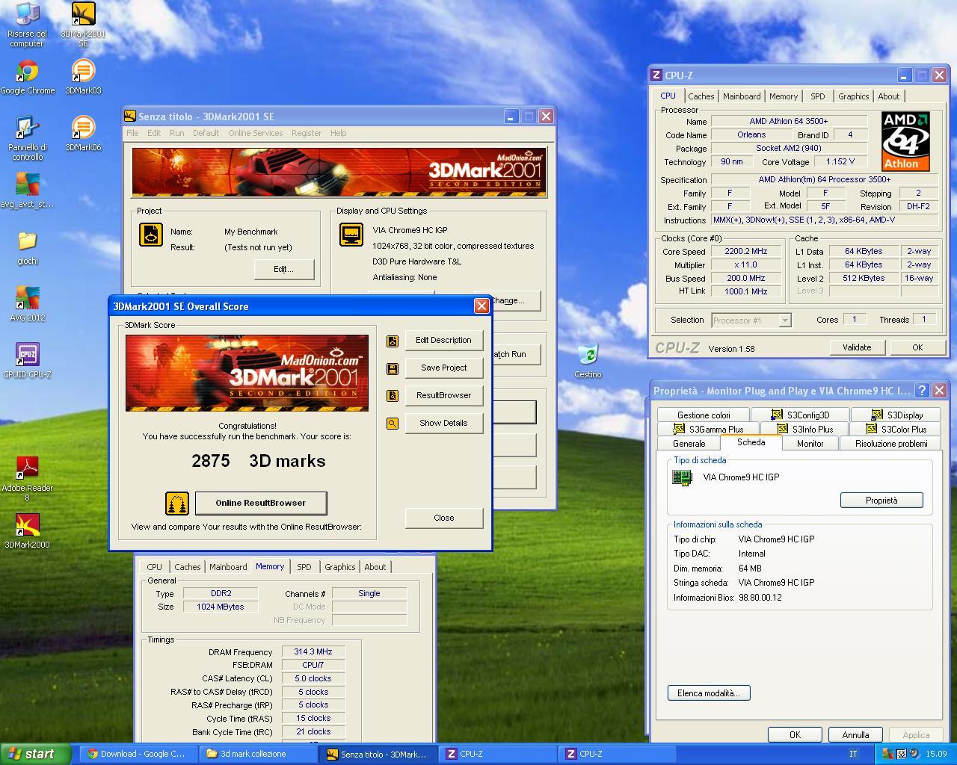
Task: Click Save Project button
Action: click(x=444, y=368)
